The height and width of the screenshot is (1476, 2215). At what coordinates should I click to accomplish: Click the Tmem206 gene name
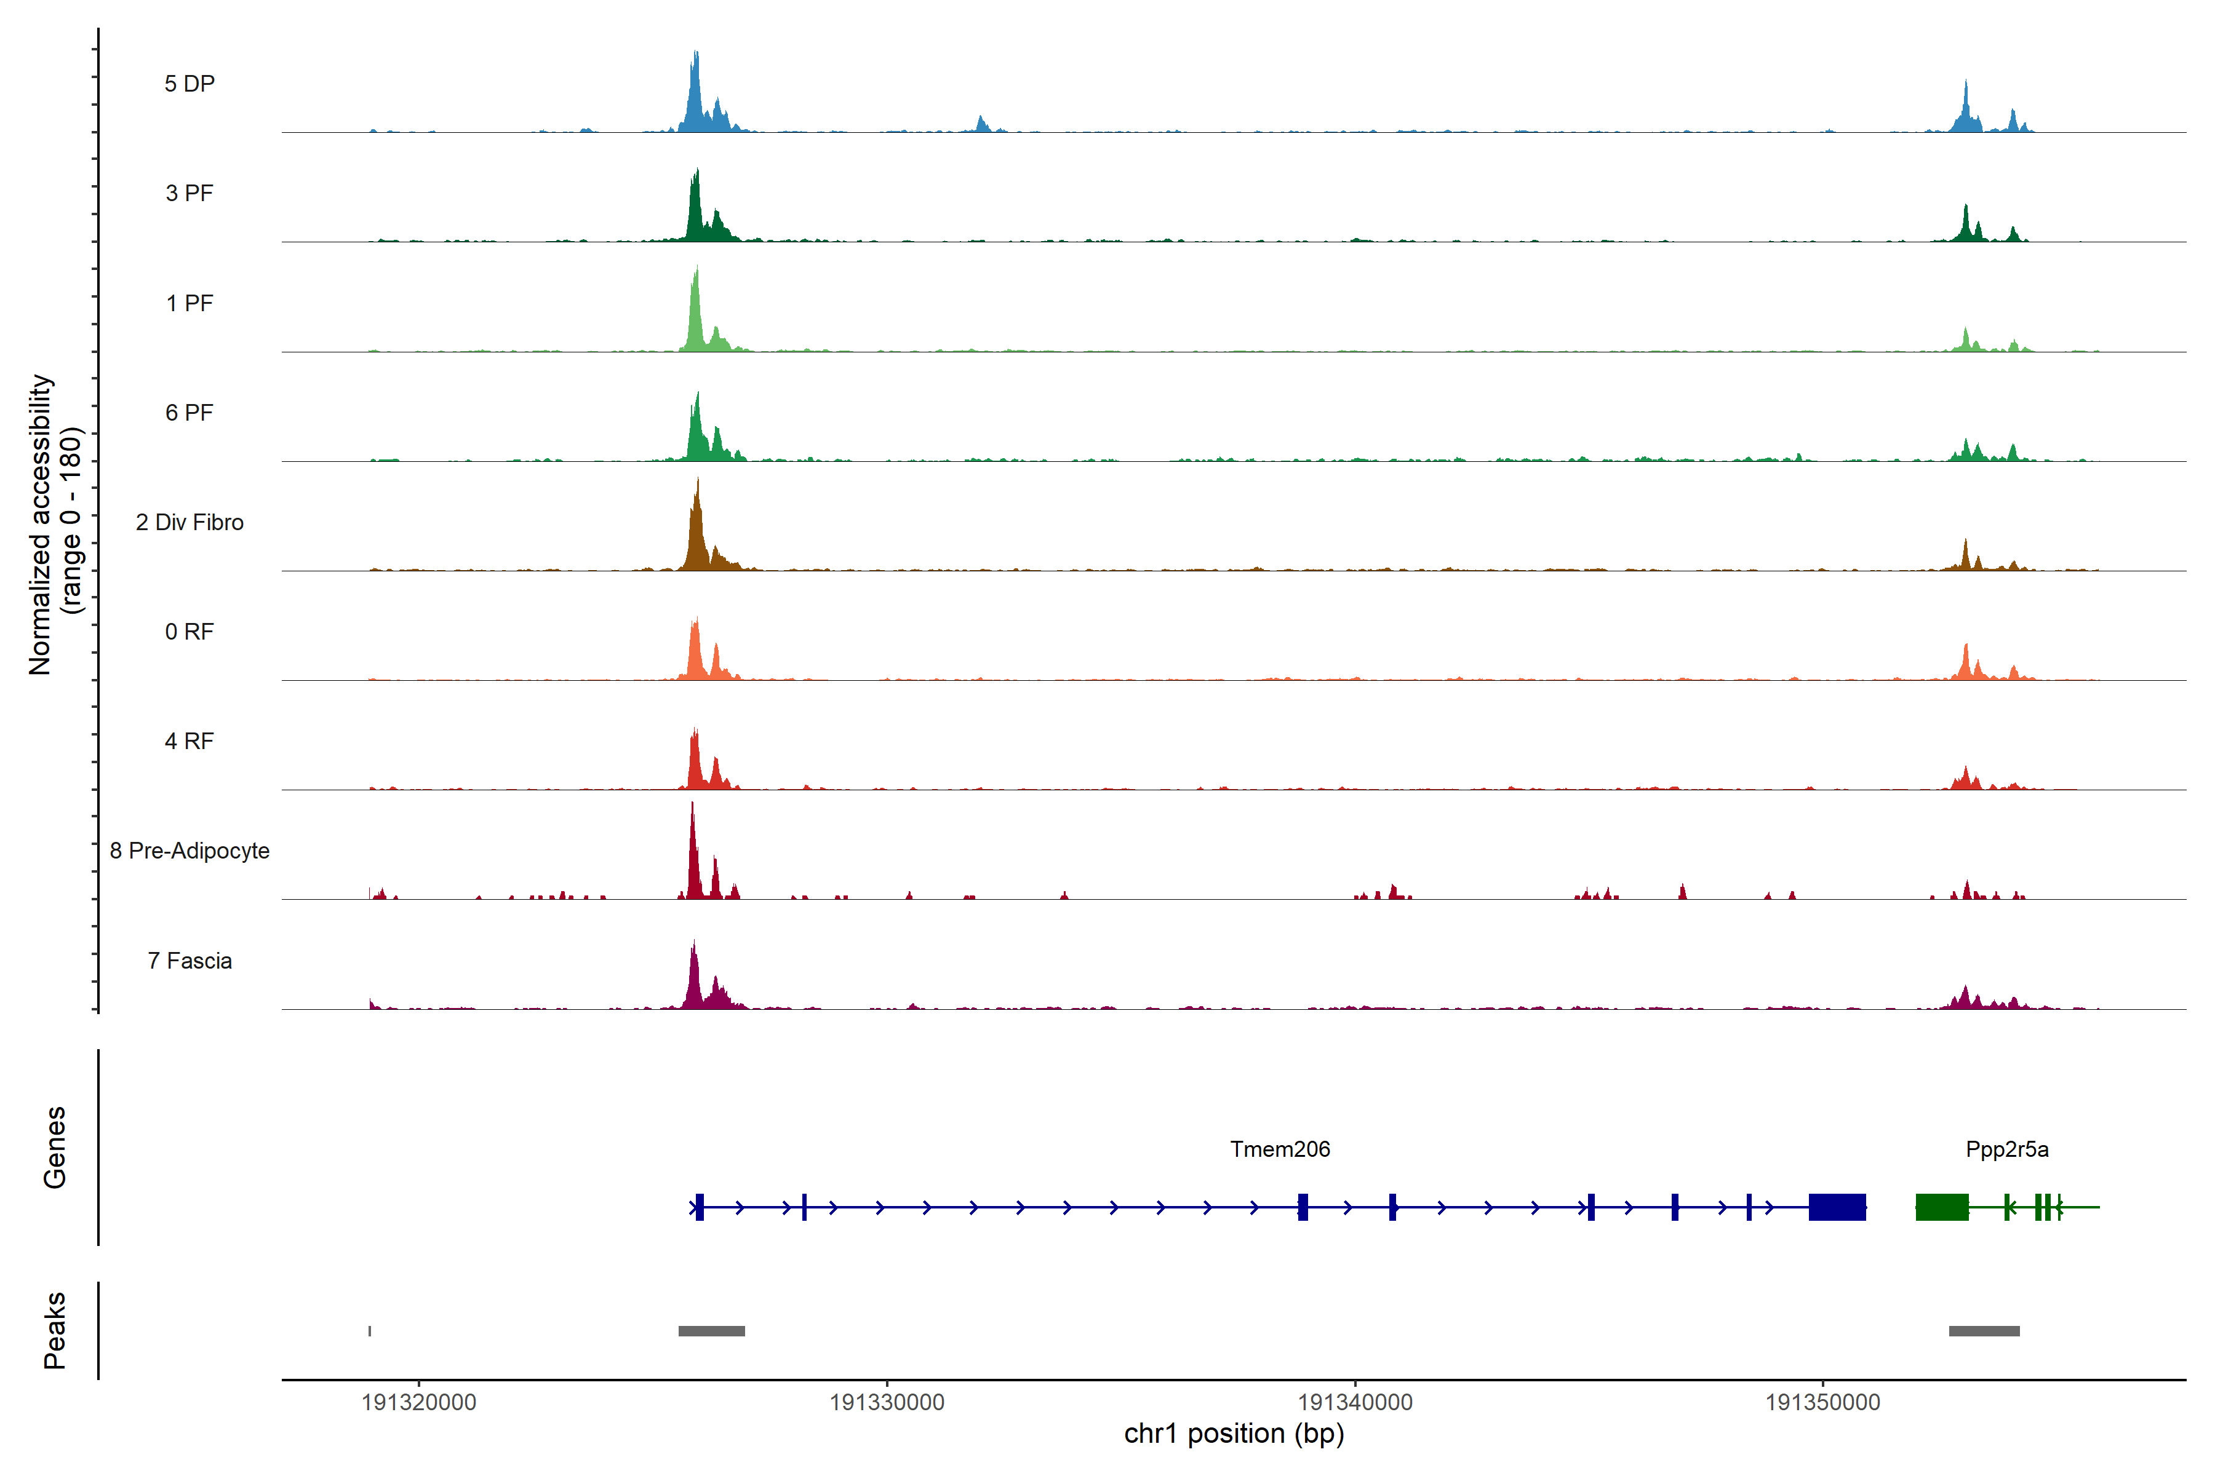(1280, 1149)
